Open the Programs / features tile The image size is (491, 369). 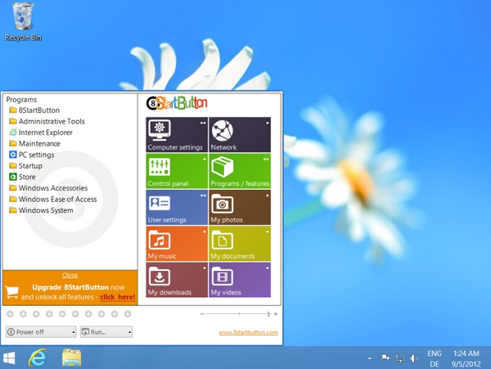(240, 171)
